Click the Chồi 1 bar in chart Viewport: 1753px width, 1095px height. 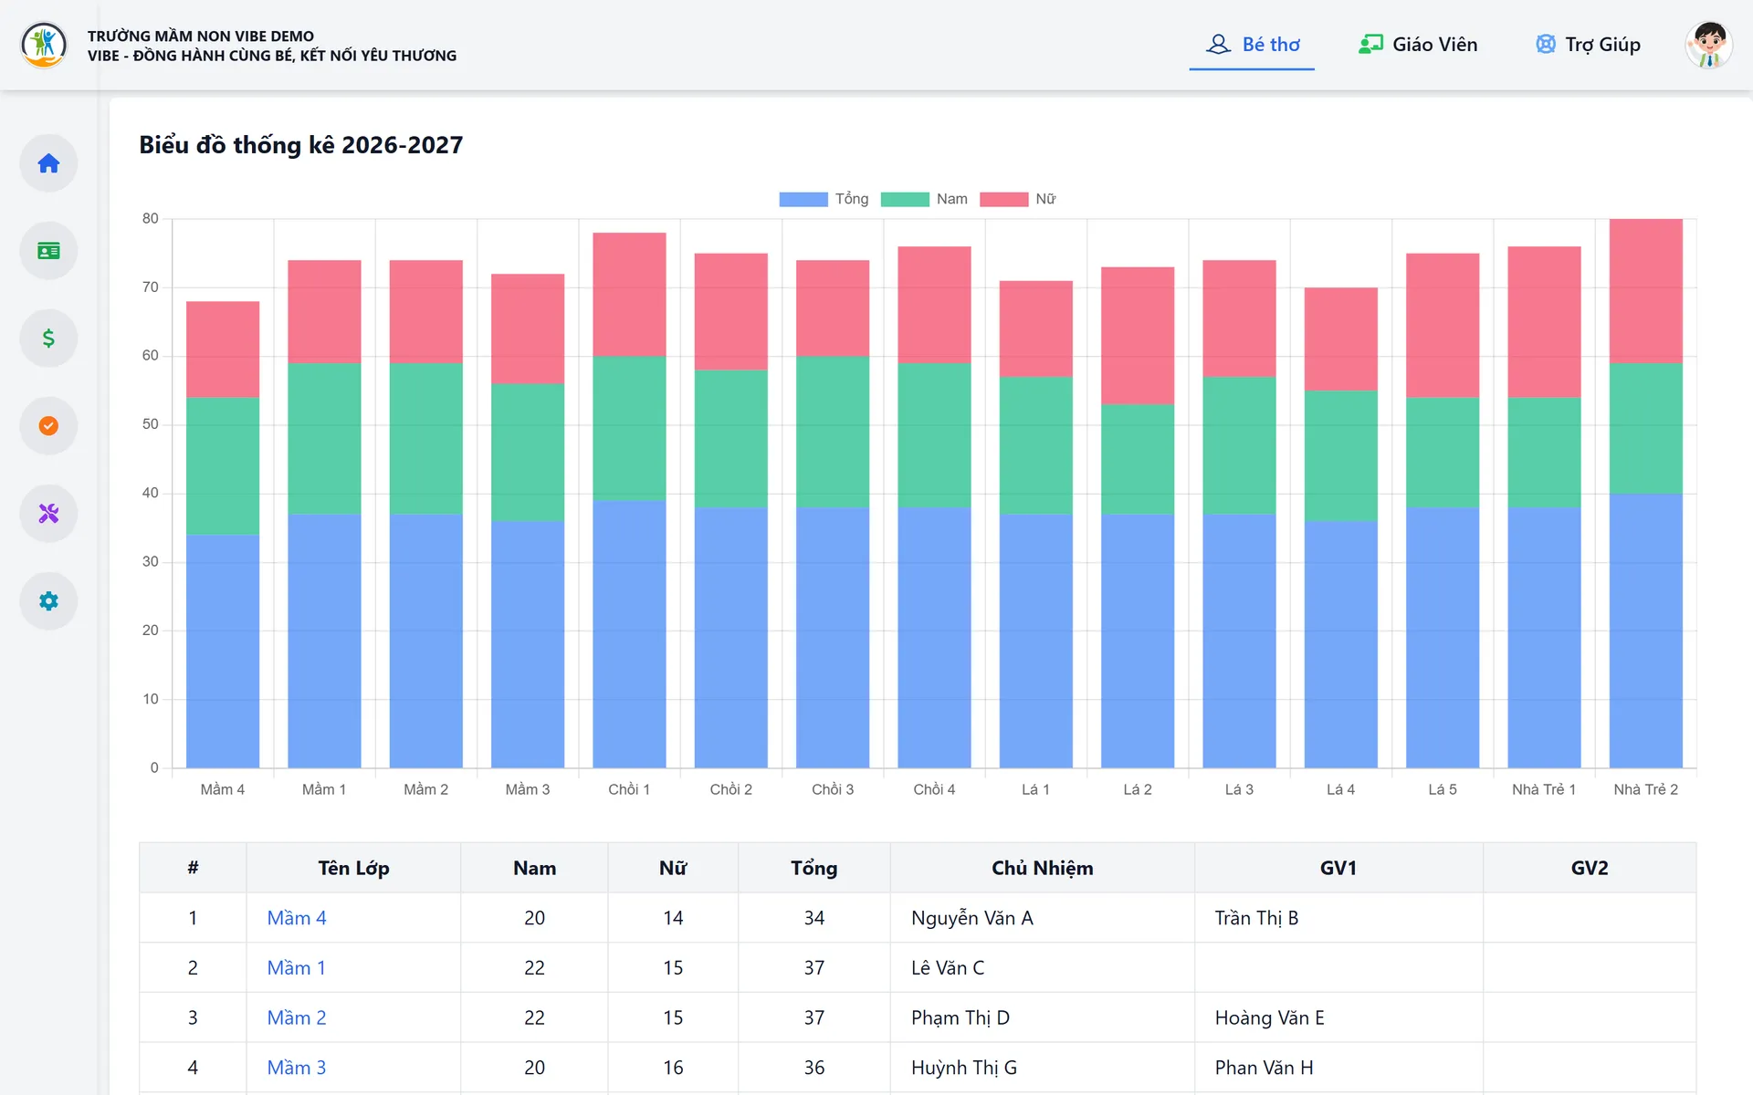point(629,500)
